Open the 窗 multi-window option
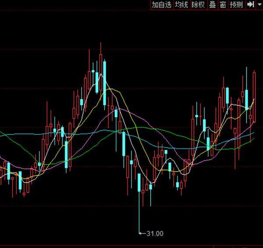Image resolution: width=263 pixels, height=248 pixels. pyautogui.click(x=223, y=5)
